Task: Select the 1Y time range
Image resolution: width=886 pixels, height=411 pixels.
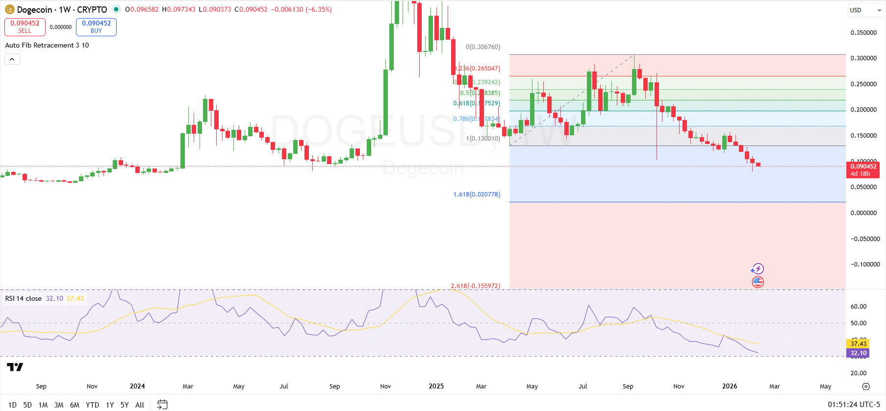Action: pos(110,405)
